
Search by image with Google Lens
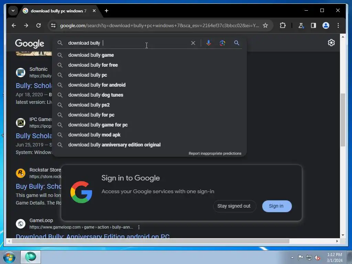click(222, 43)
